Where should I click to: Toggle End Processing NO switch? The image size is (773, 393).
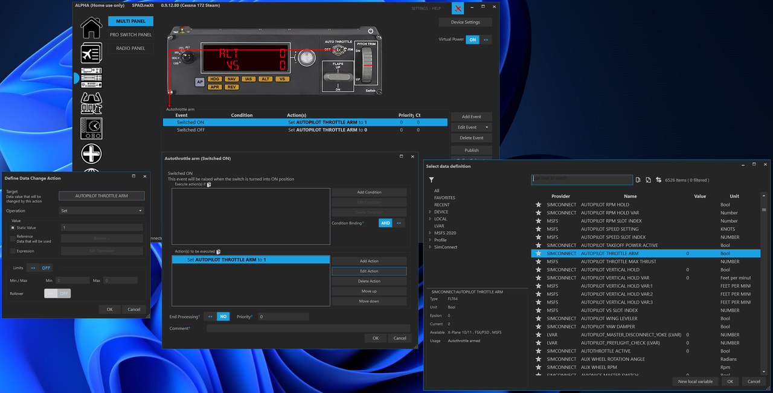[x=216, y=316]
